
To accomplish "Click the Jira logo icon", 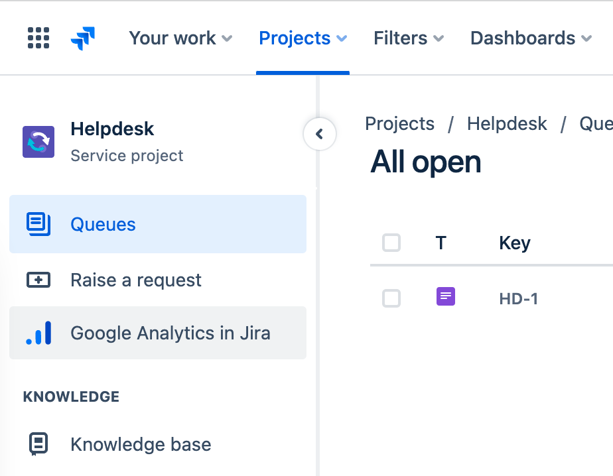I will coord(83,38).
